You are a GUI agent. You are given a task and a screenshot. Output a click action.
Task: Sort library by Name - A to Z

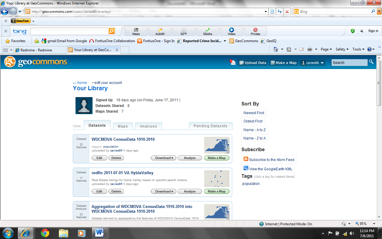(x=254, y=130)
